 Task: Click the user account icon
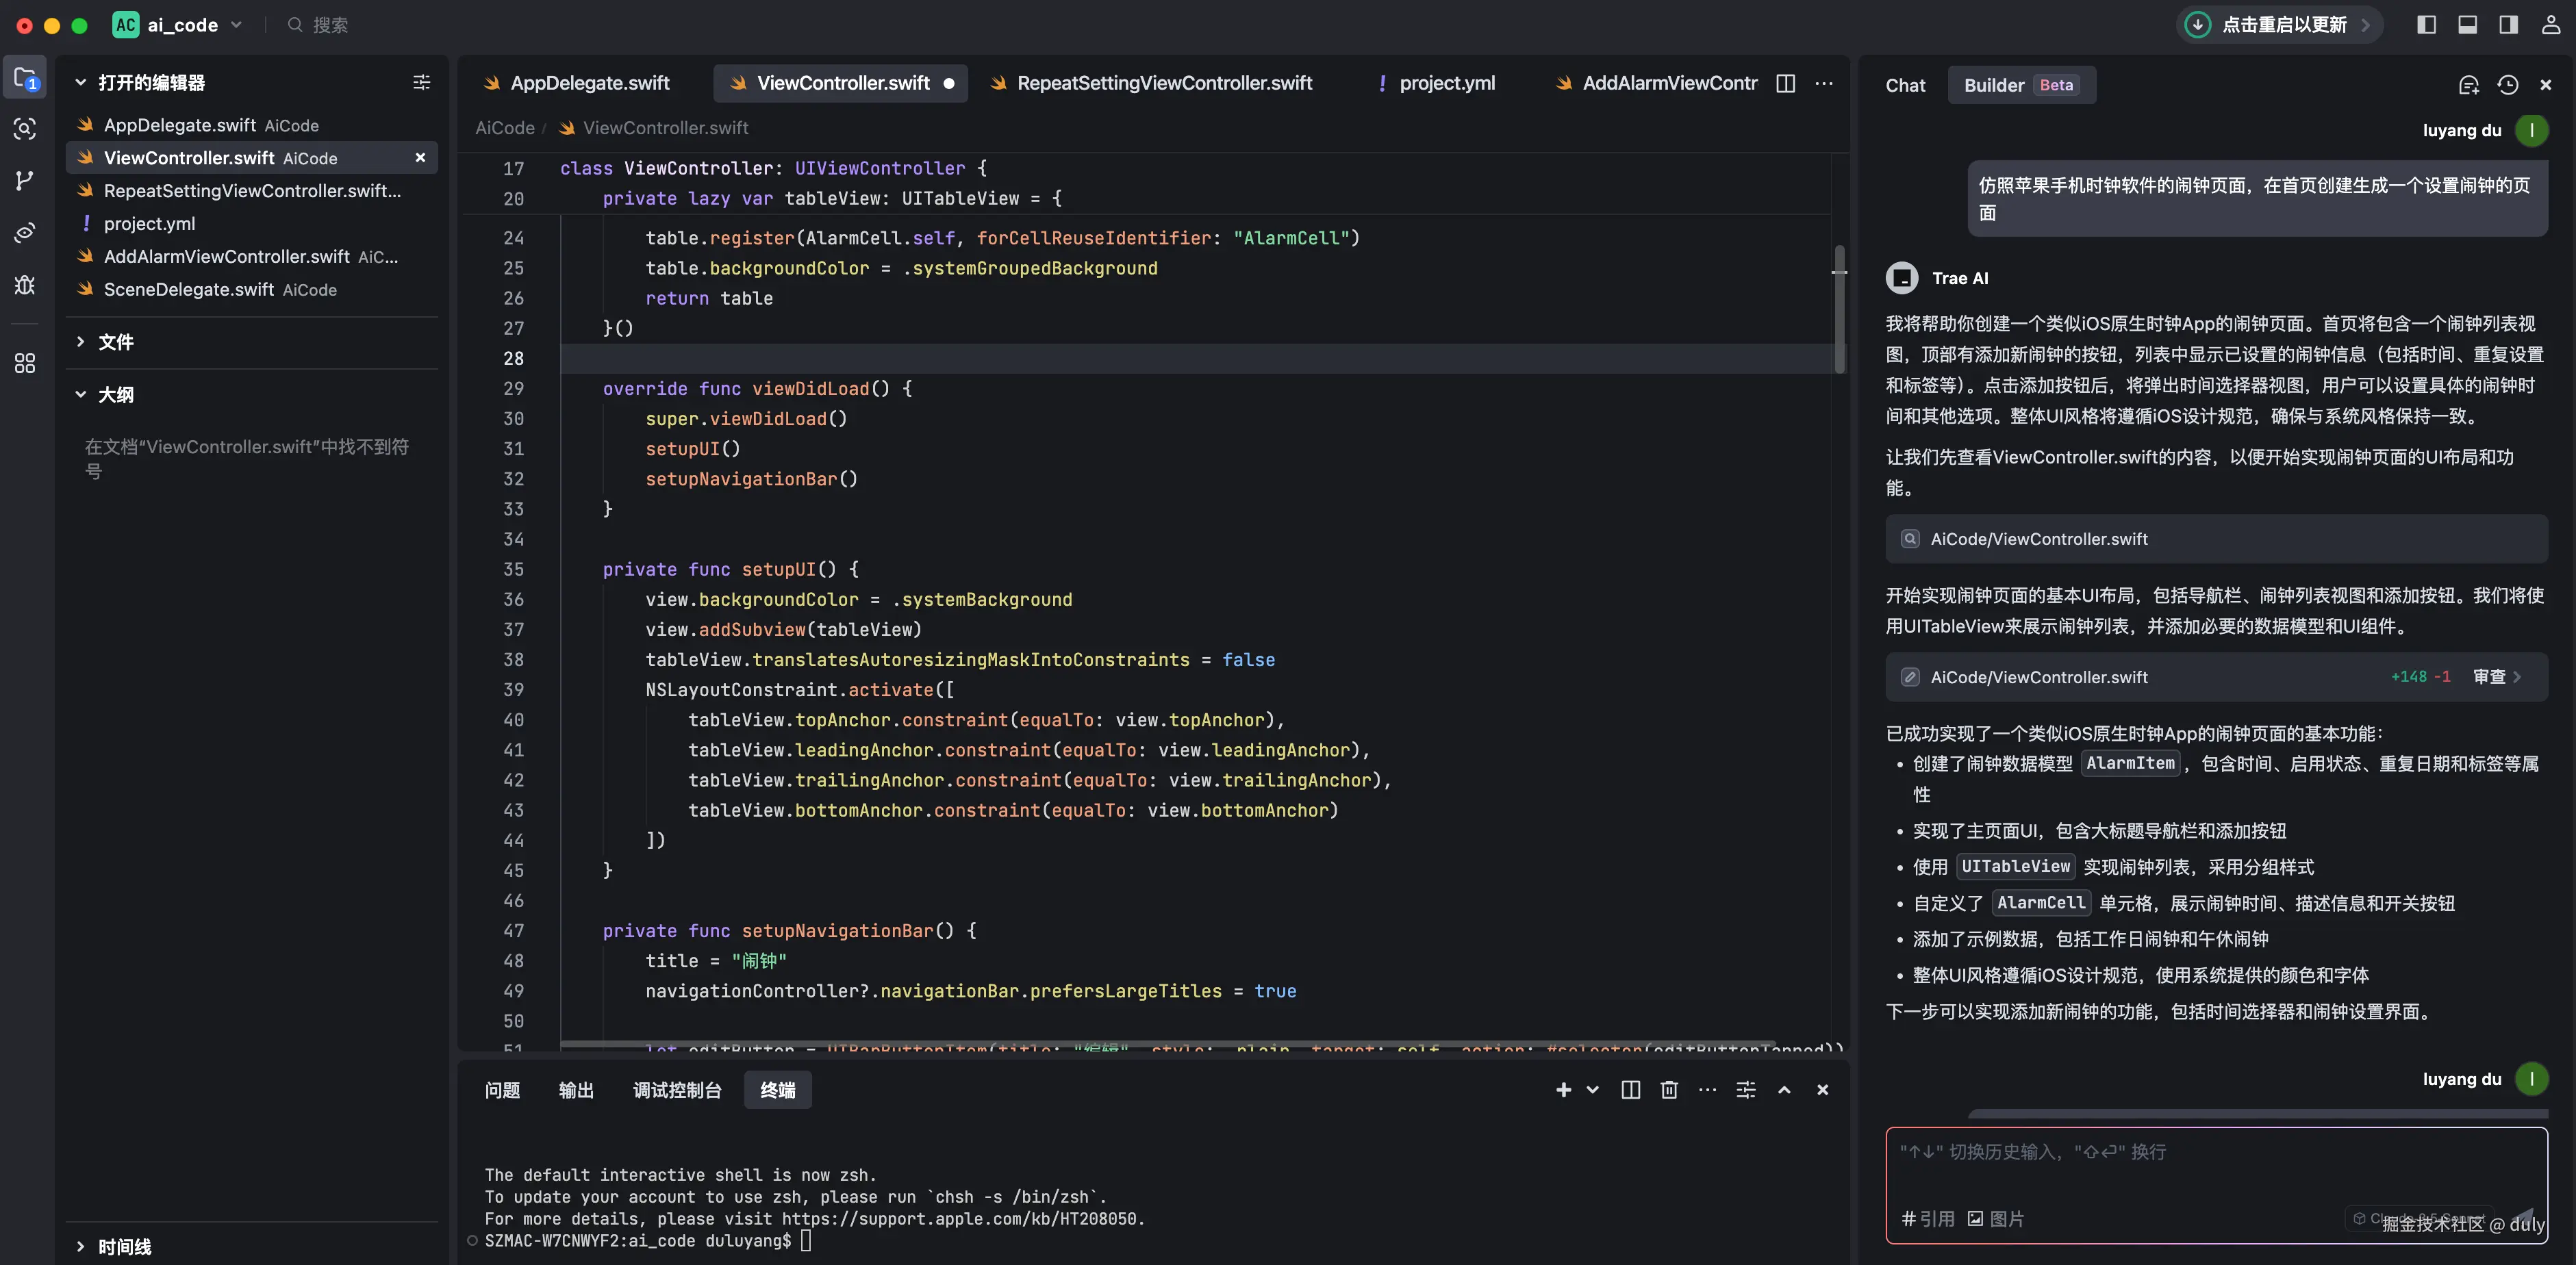2551,25
